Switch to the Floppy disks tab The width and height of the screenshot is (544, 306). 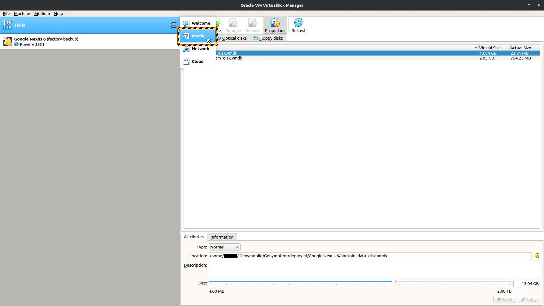(x=268, y=38)
